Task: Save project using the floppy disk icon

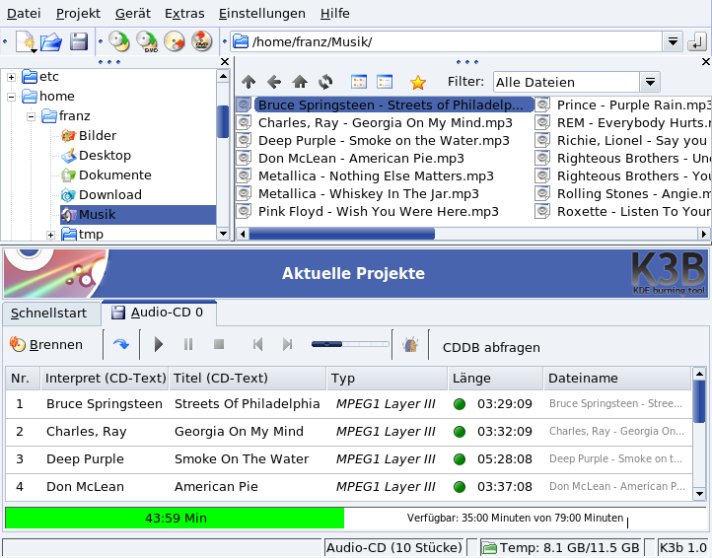Action: pyautogui.click(x=79, y=41)
